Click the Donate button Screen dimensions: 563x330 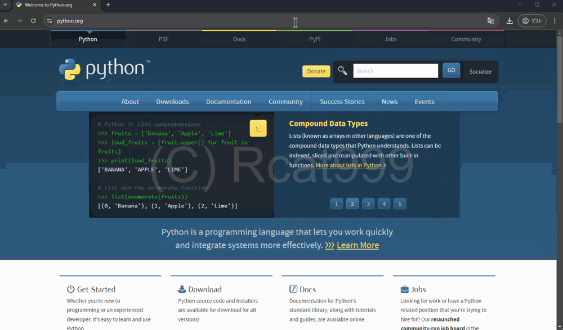pyautogui.click(x=316, y=71)
